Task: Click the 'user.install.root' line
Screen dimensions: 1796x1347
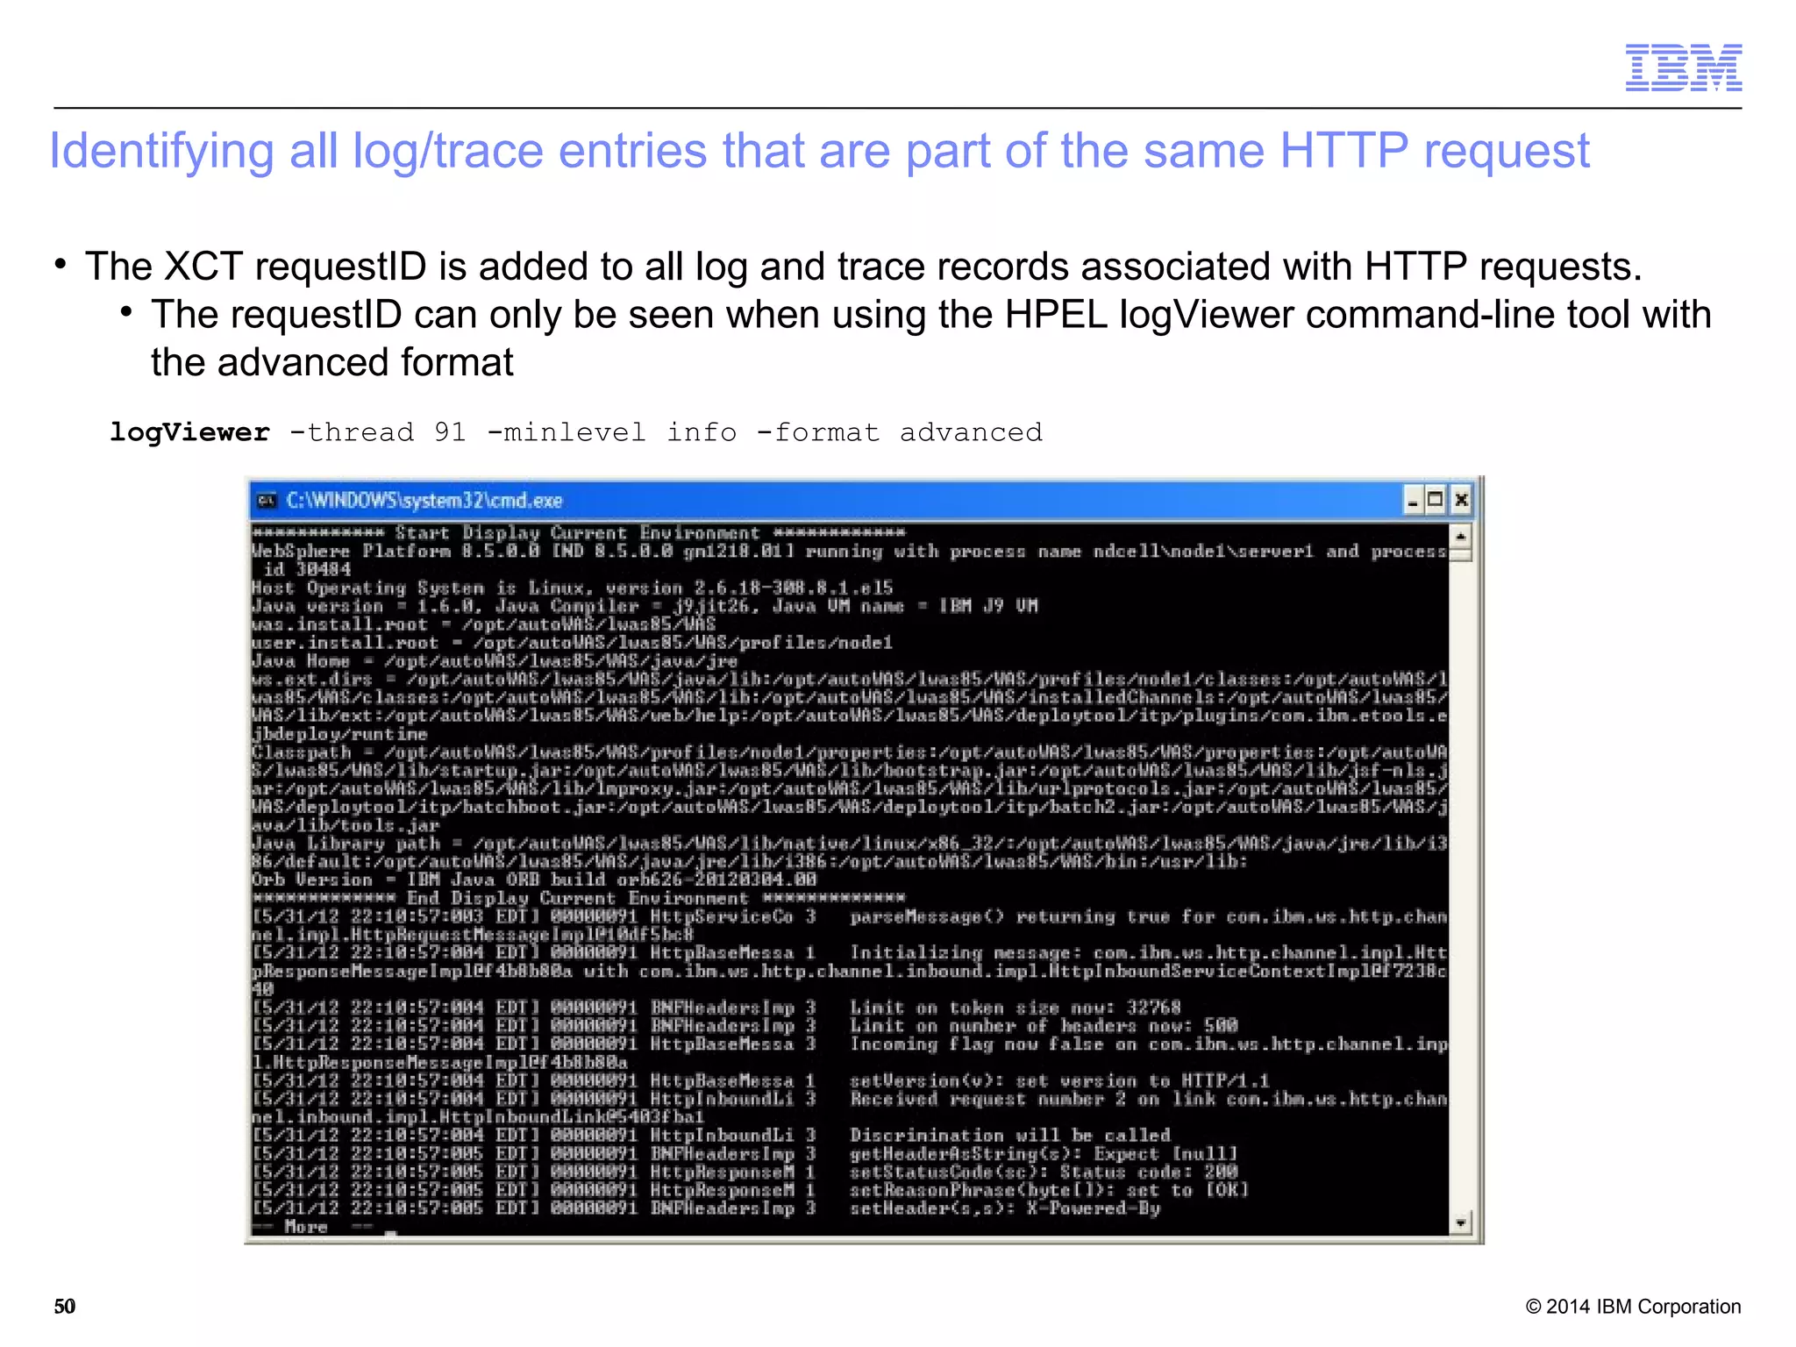Action: click(573, 643)
